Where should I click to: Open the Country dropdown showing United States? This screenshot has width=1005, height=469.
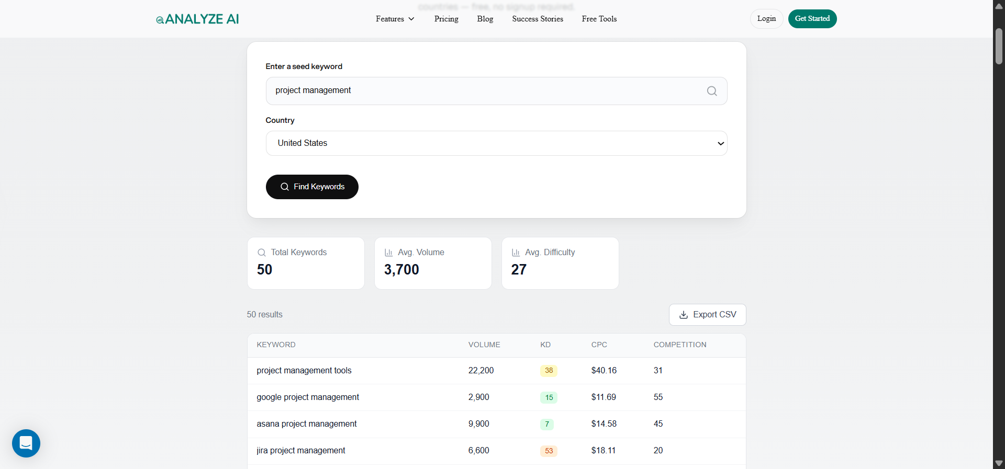coord(496,143)
